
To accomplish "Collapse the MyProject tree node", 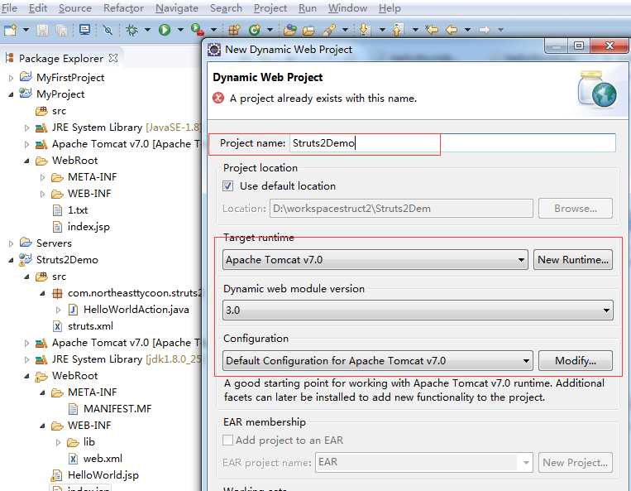I will coord(11,94).
